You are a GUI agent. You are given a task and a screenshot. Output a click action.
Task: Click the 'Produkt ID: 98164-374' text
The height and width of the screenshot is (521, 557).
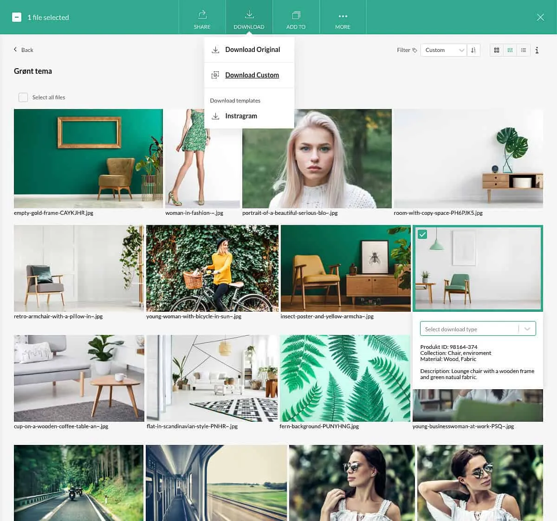[x=449, y=347]
